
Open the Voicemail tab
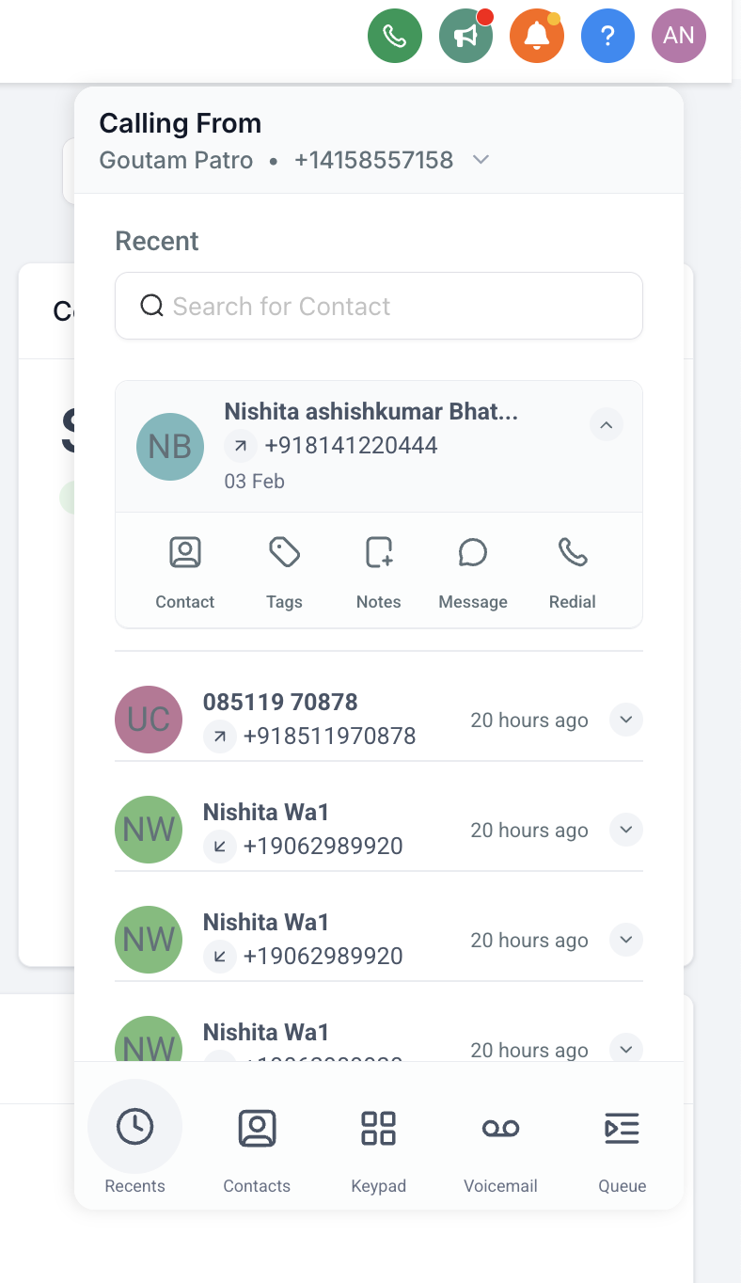tap(500, 1142)
